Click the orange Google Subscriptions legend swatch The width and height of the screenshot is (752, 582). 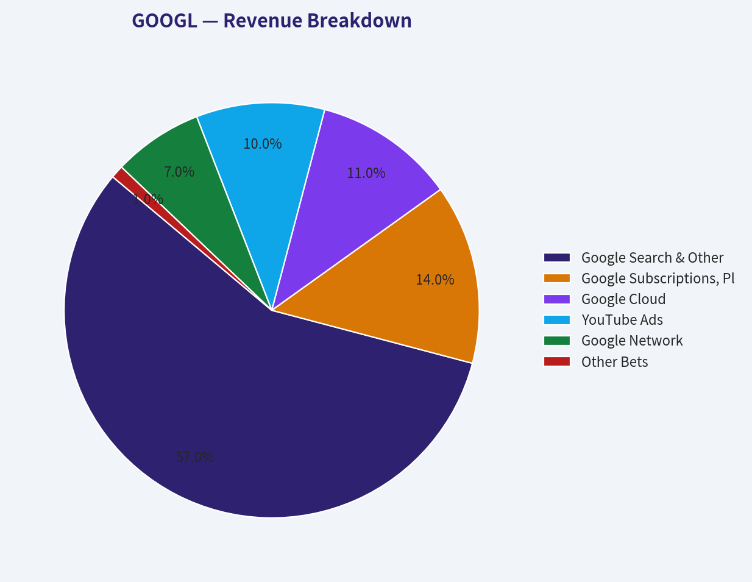pyautogui.click(x=556, y=279)
